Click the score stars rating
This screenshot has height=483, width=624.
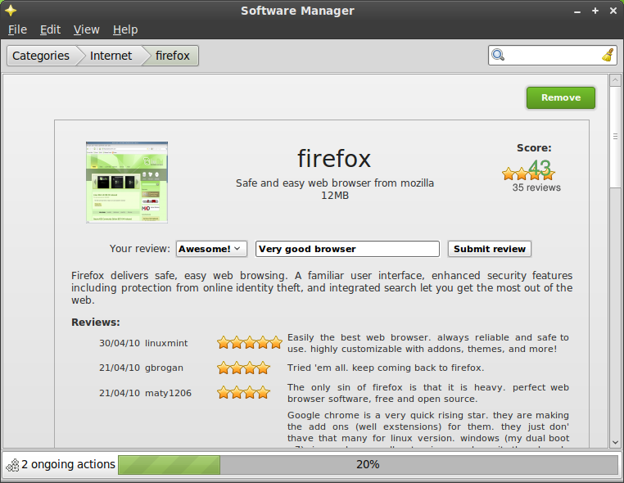(528, 174)
